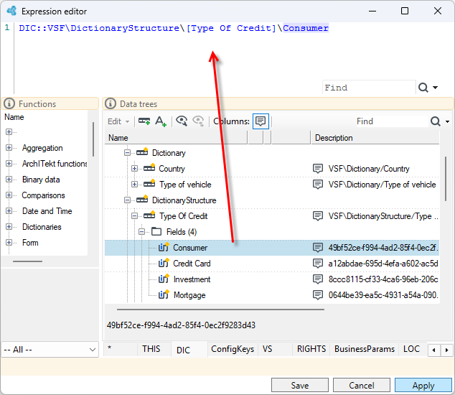The image size is (455, 395).
Task: Switch to the ConfigKeys tab
Action: 233,349
